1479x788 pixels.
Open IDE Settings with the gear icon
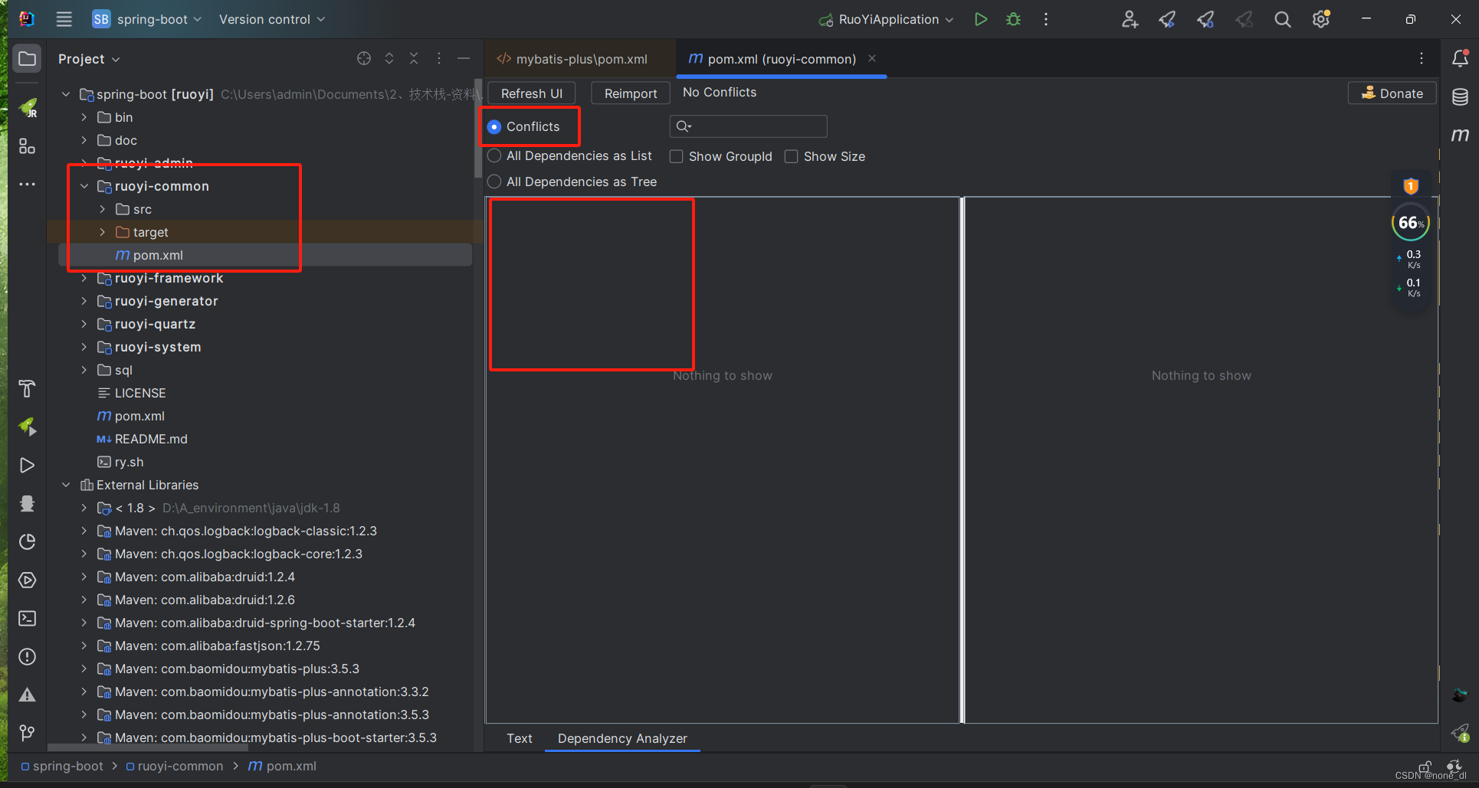(1320, 19)
